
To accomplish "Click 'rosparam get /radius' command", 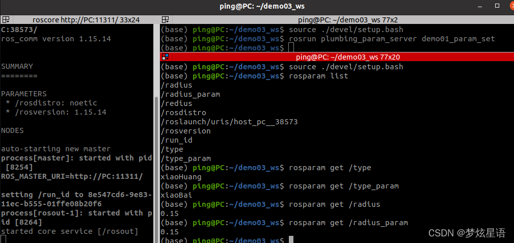I will point(334,205).
